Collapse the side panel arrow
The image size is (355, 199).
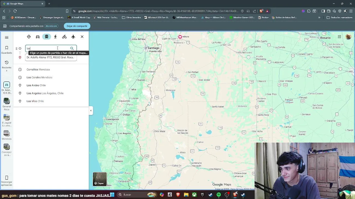91,111
